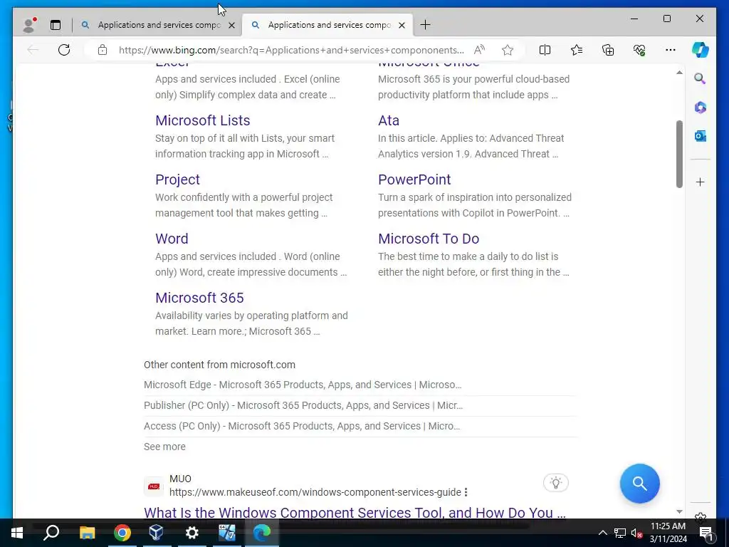Click the browser refresh button
The height and width of the screenshot is (547, 729).
pyautogui.click(x=64, y=50)
